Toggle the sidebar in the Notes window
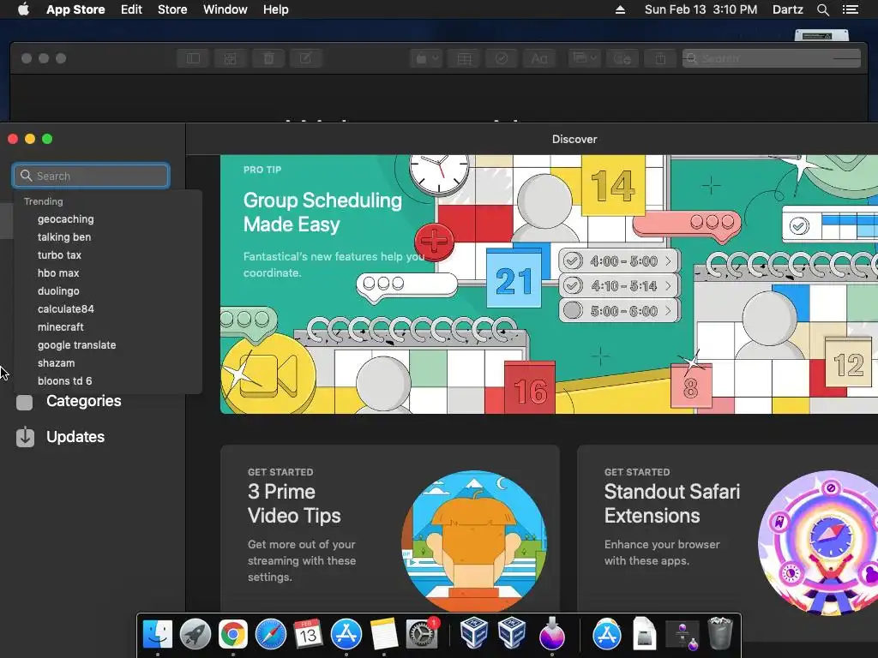This screenshot has height=658, width=878. coord(193,58)
